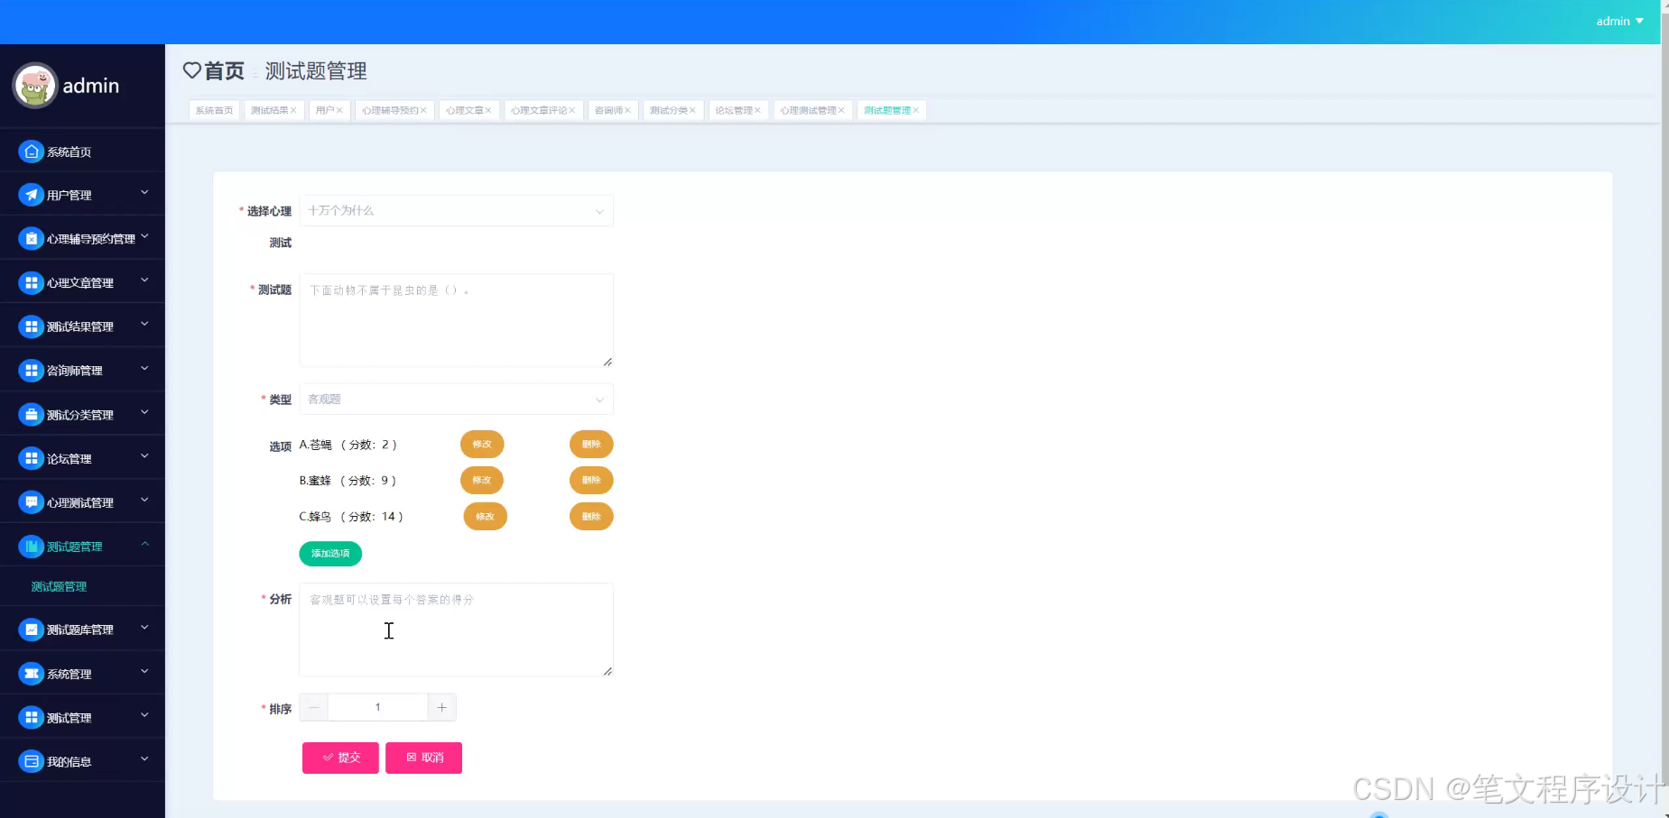This screenshot has width=1669, height=818.
Task: Close the 测试分类 tab
Action: pos(692,110)
